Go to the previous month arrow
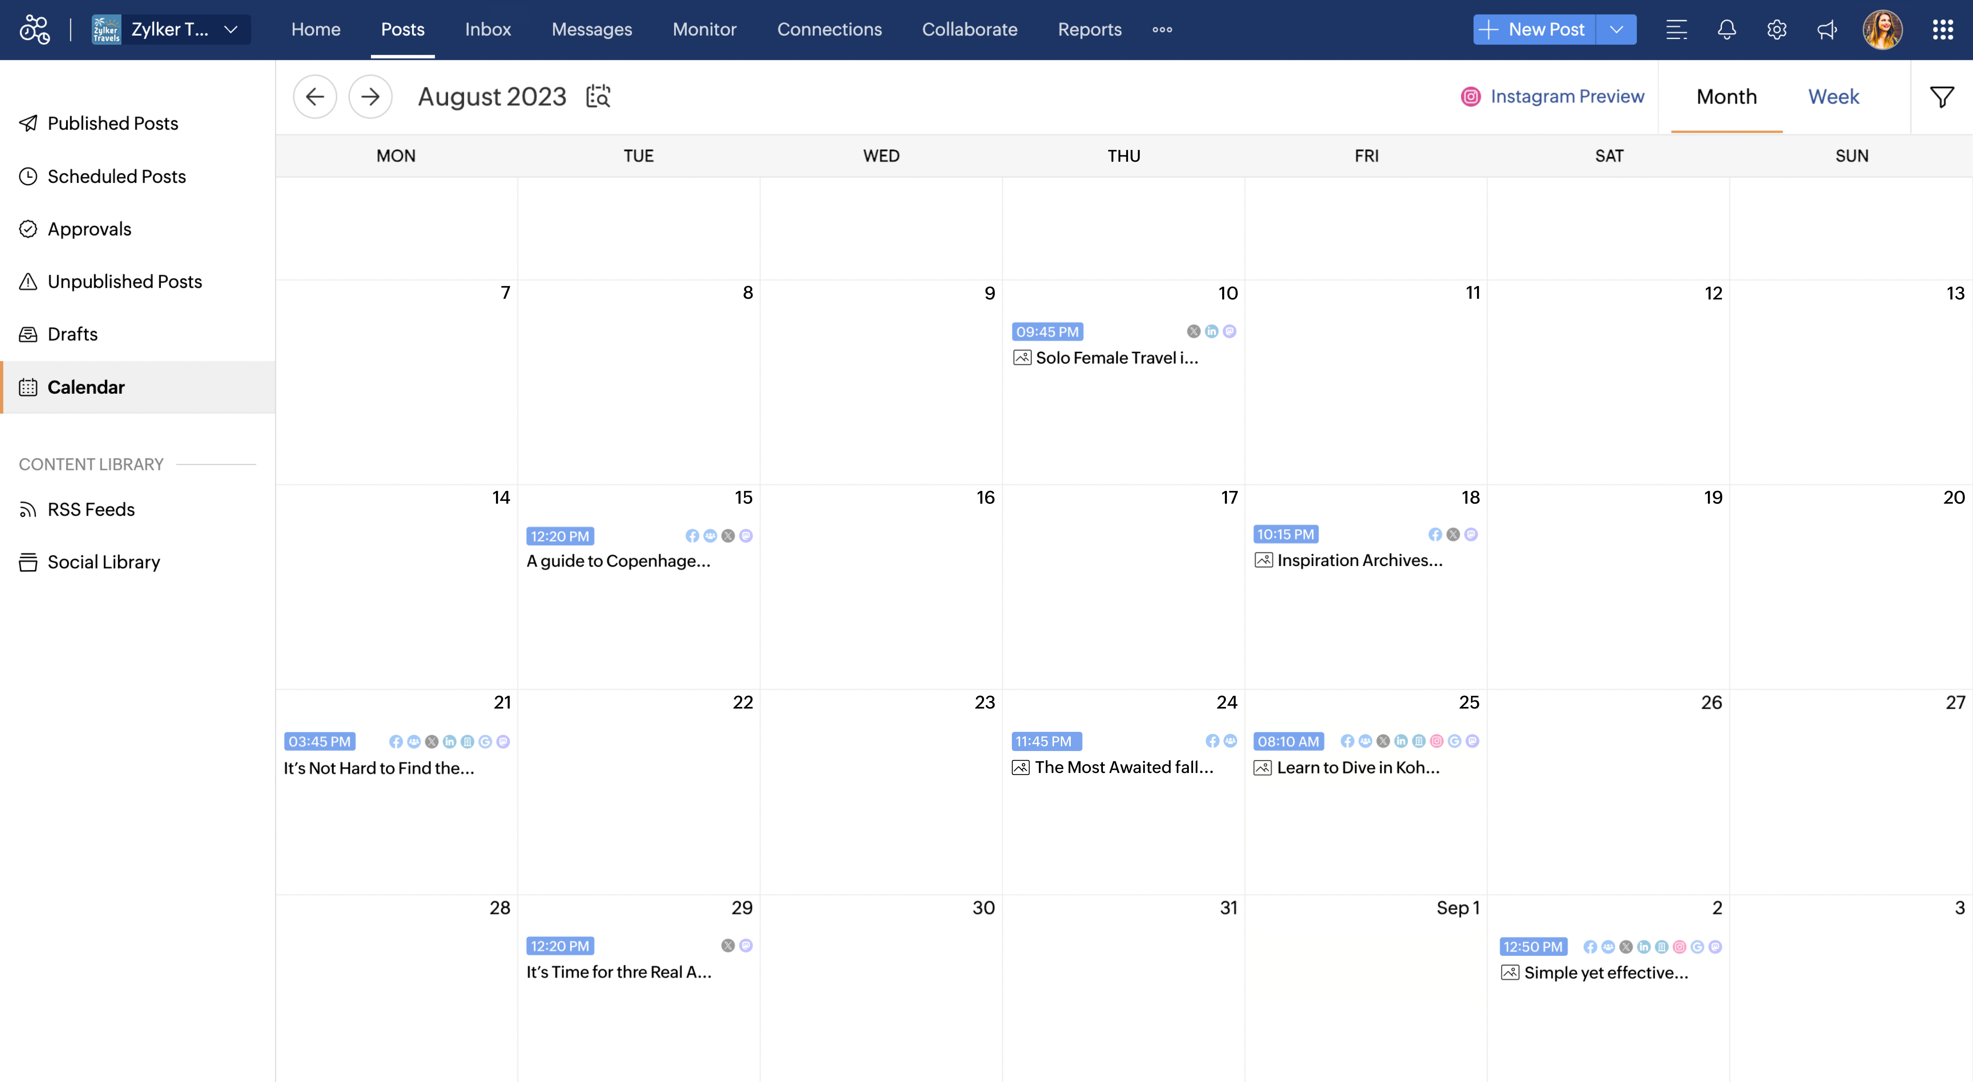 click(315, 97)
